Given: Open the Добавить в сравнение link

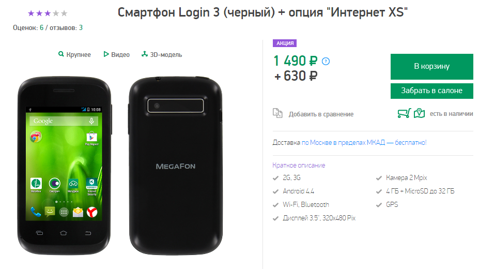Looking at the screenshot, I should coord(321,114).
